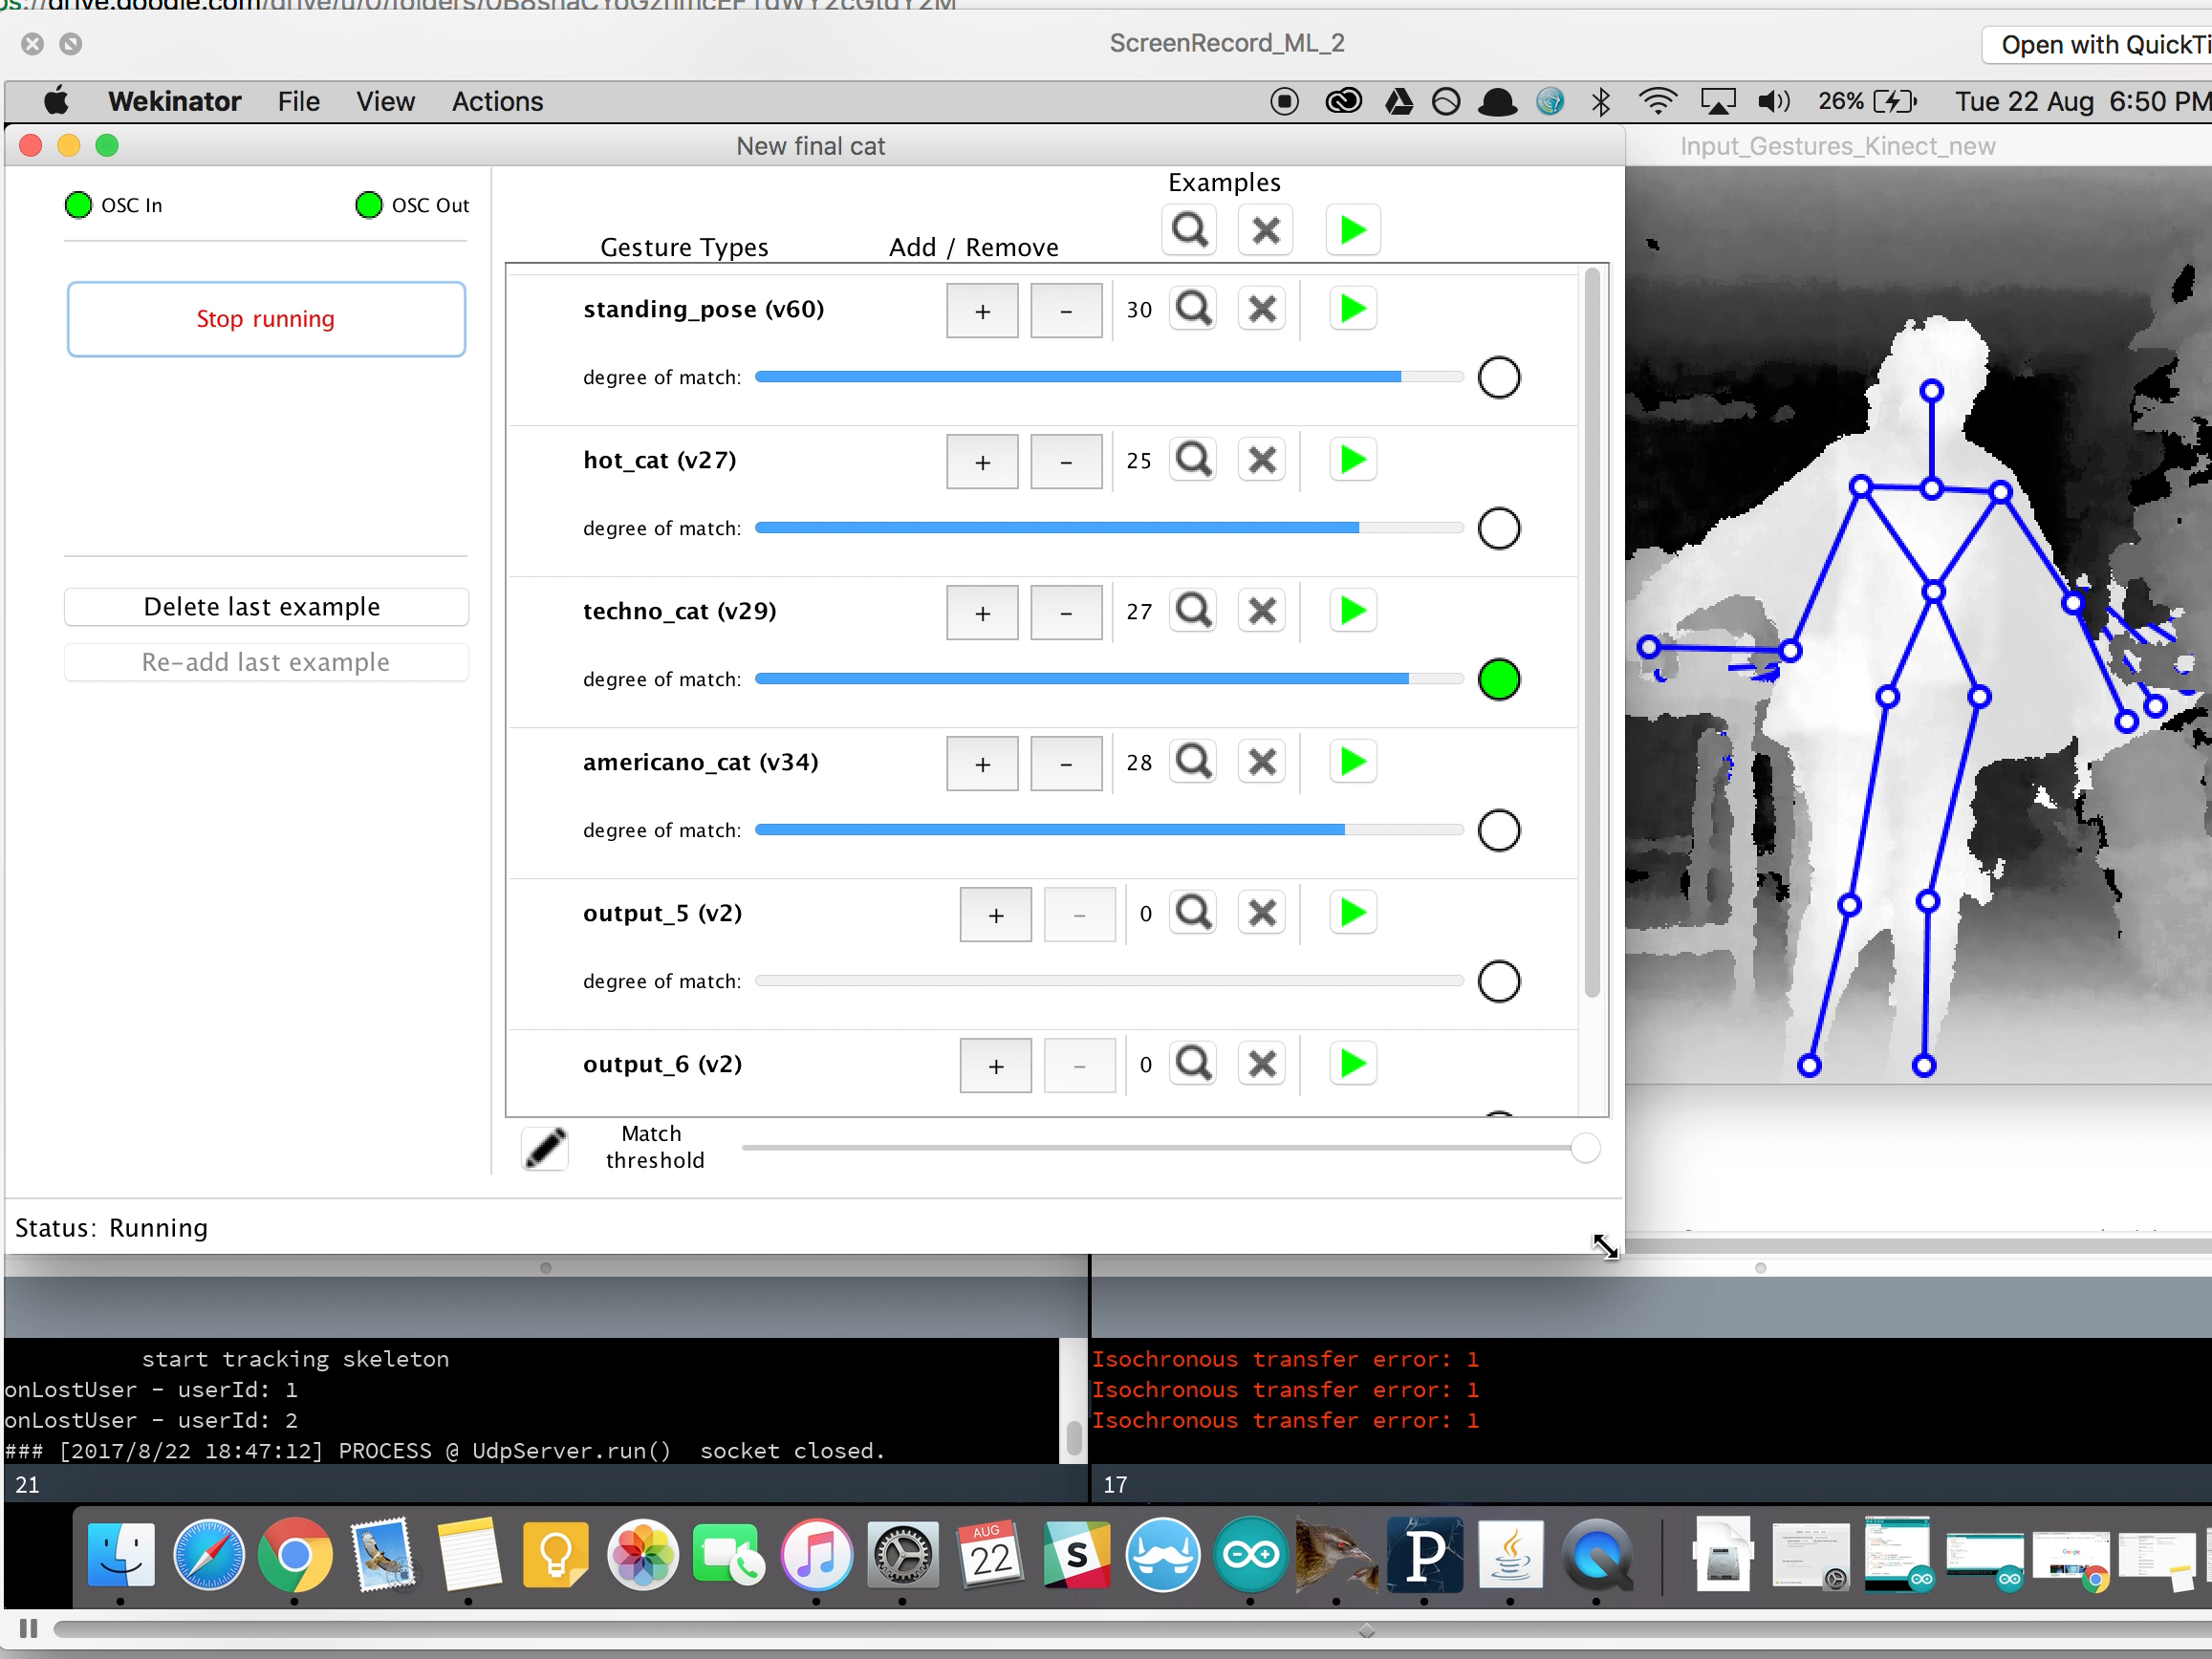The width and height of the screenshot is (2212, 1659).
Task: Play the techno_cat gesture
Action: pos(1352,611)
